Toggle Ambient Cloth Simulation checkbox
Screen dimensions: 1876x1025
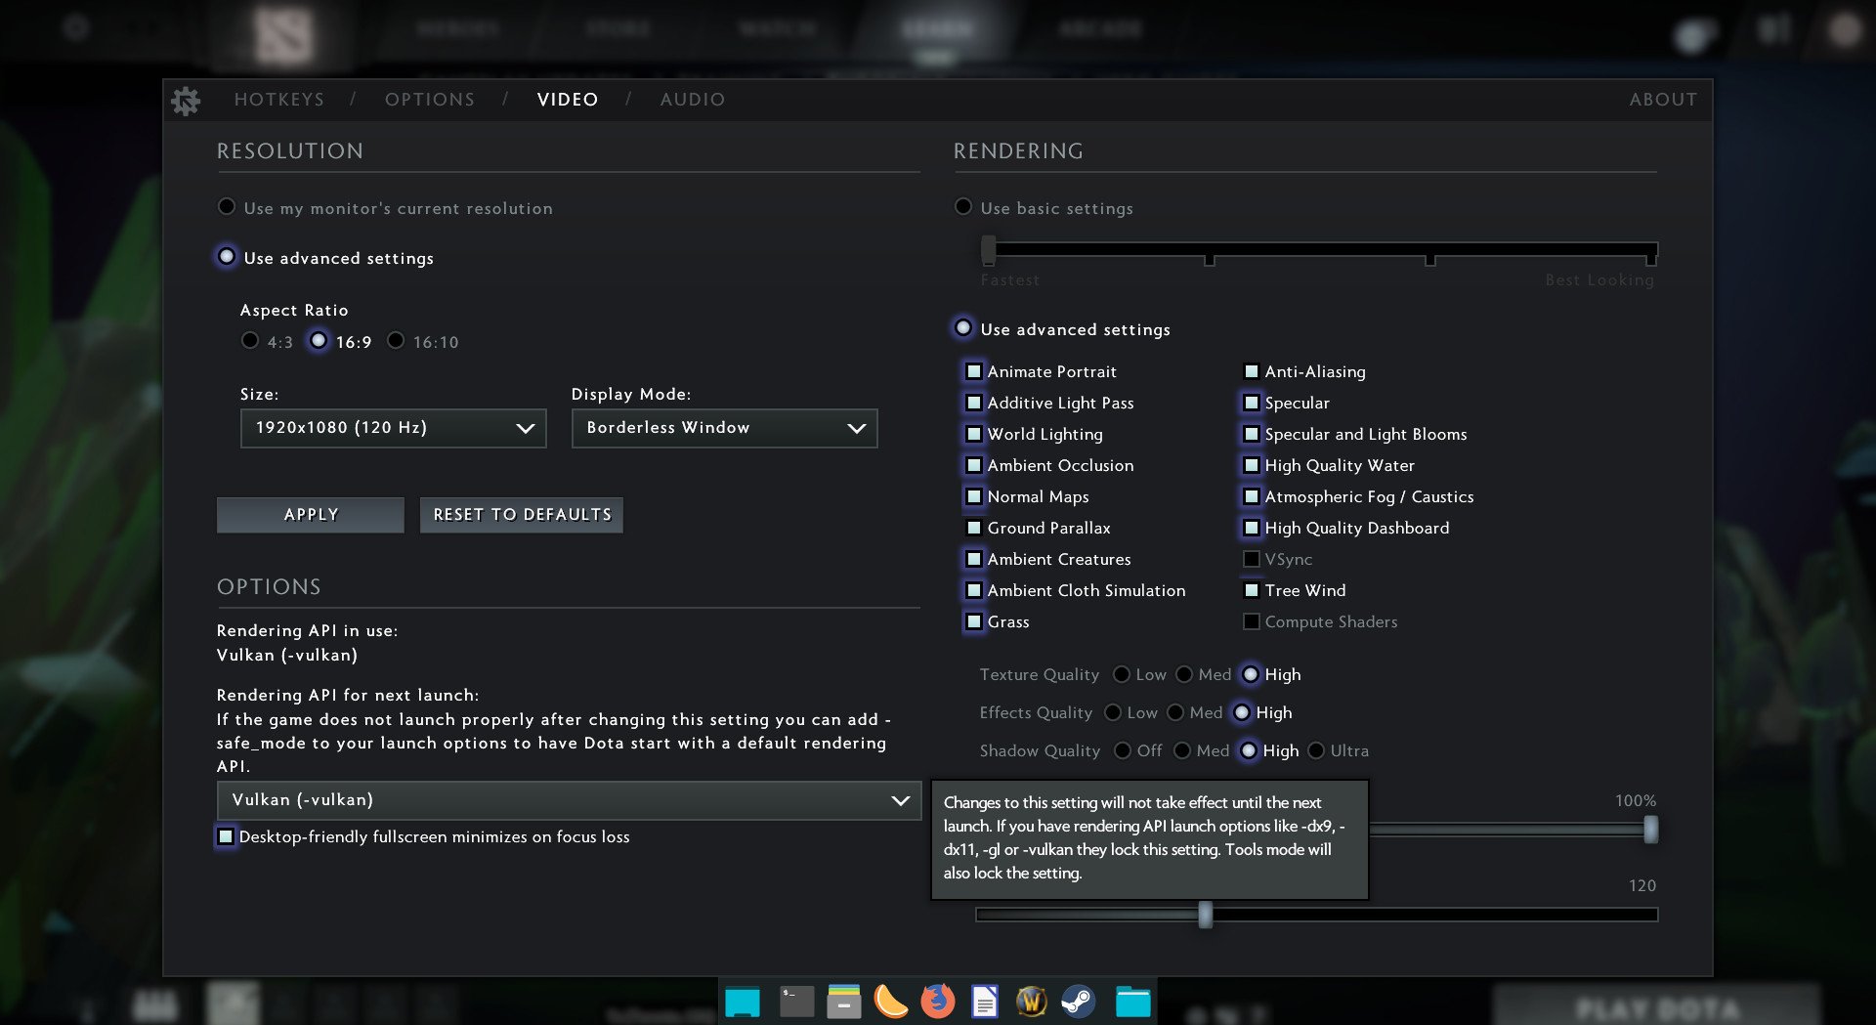click(974, 590)
